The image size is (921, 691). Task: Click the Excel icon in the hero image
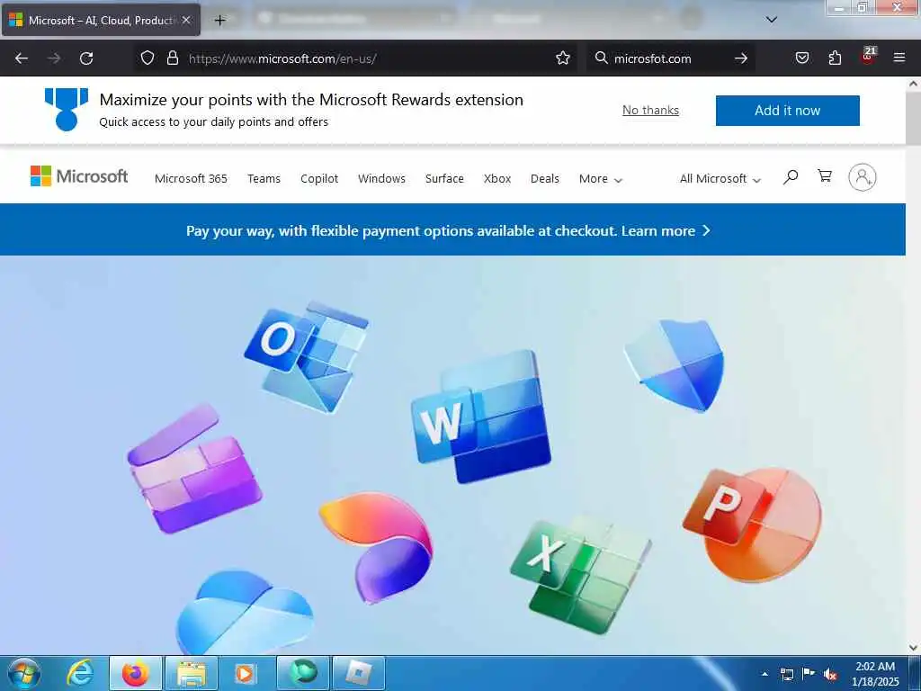point(580,573)
